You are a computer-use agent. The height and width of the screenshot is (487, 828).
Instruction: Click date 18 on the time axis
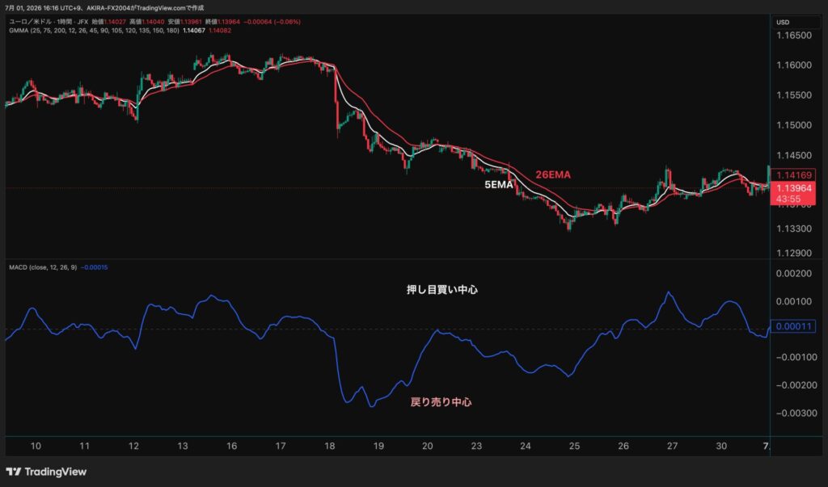coord(330,446)
